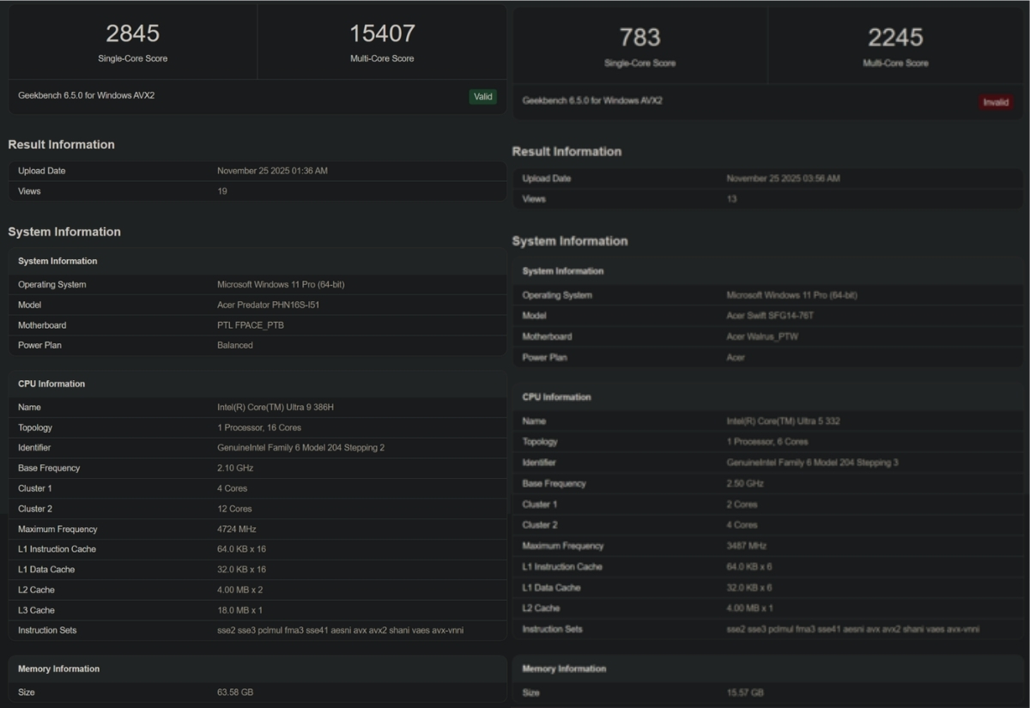Click the green Valid badge
This screenshot has width=1030, height=708.
[482, 97]
